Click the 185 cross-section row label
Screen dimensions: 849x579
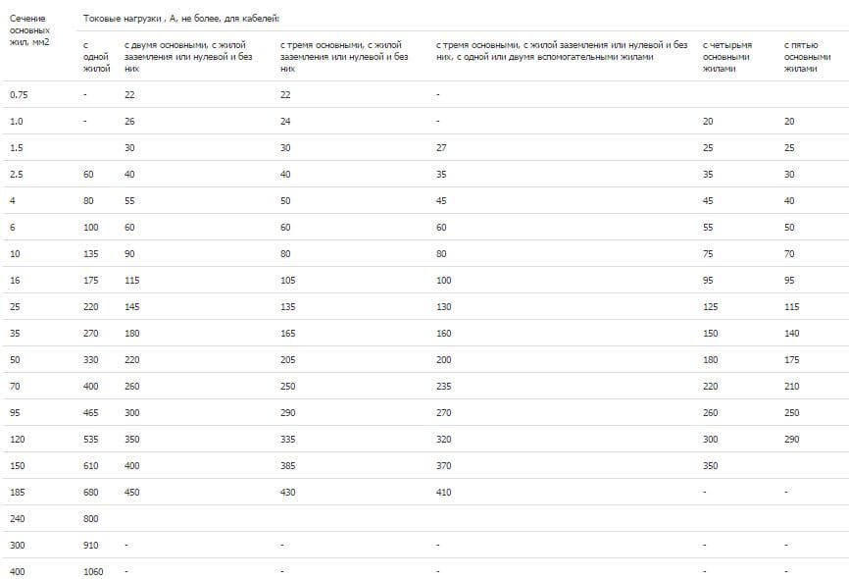tap(17, 492)
